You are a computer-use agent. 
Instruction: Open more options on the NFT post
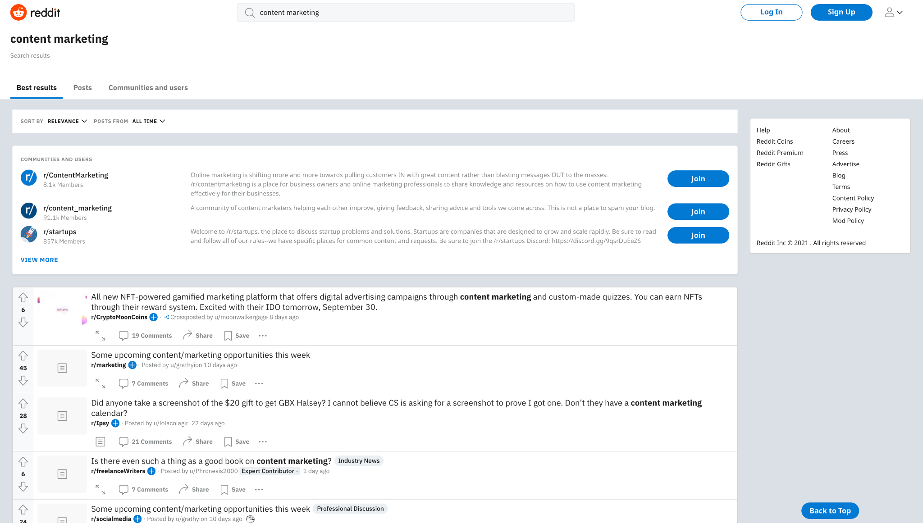(x=263, y=336)
